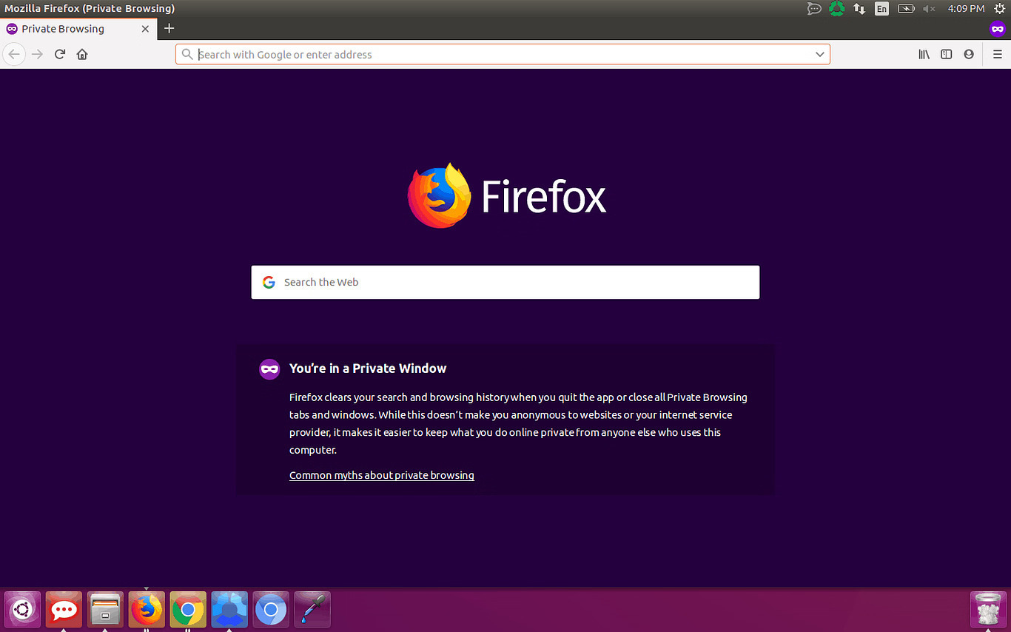Open the Firefox Account icon

click(x=968, y=54)
